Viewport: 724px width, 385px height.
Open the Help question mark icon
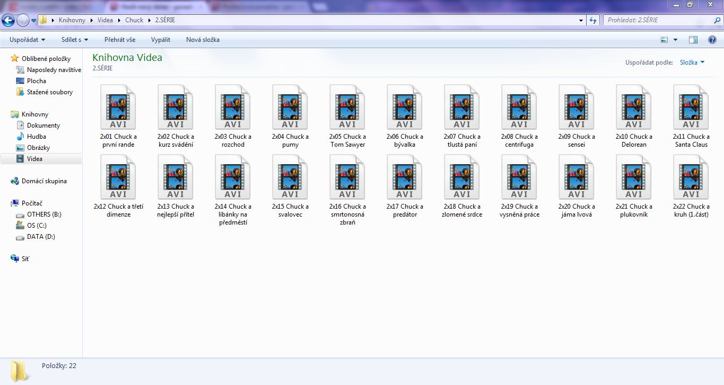point(712,40)
